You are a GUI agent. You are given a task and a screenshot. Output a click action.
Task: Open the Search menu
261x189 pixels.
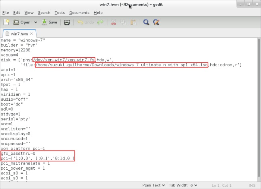44,13
